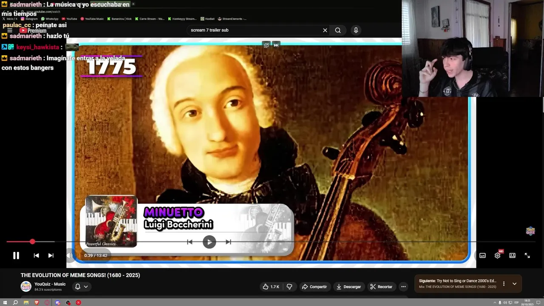Click the Compartir share button
Screen dimensions: 544x306
(x=314, y=287)
